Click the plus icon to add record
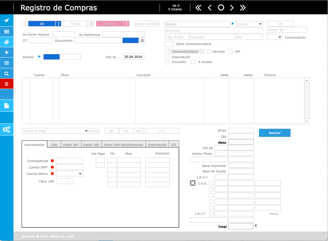 click(x=6, y=52)
